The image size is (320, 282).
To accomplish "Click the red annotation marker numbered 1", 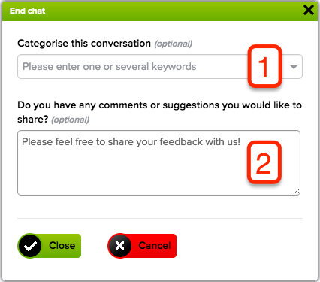I will pyautogui.click(x=264, y=66).
